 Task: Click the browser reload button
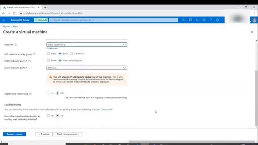[x=15, y=13]
